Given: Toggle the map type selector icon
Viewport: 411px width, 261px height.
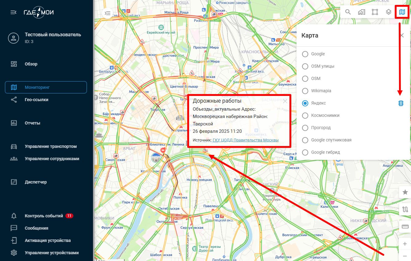Looking at the screenshot, I should tap(402, 12).
